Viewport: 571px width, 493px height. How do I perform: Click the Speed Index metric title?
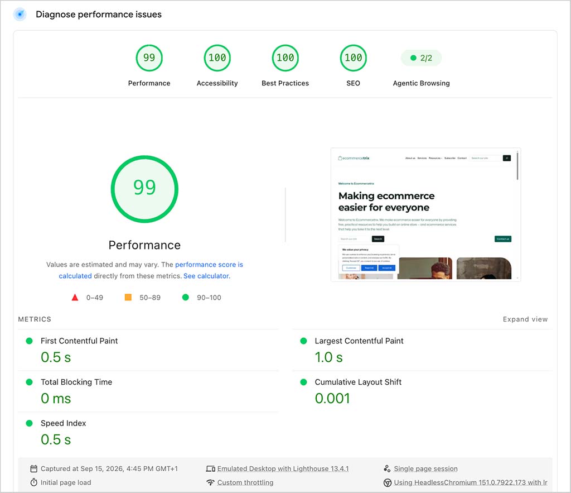[x=64, y=423]
